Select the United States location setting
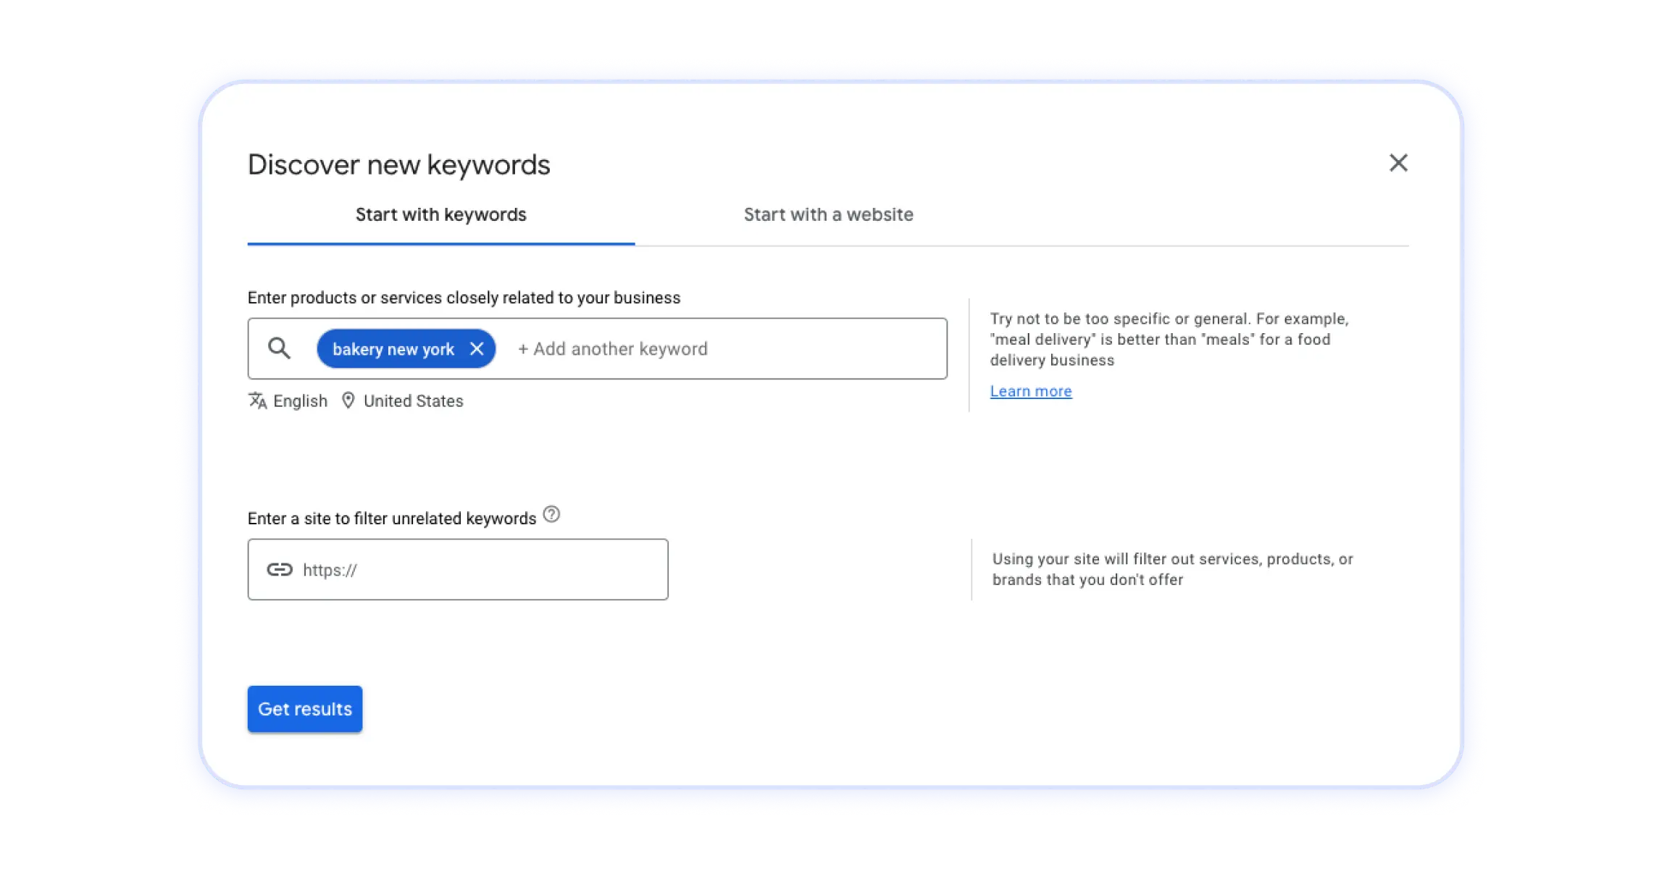The height and width of the screenshot is (869, 1659). click(x=414, y=400)
